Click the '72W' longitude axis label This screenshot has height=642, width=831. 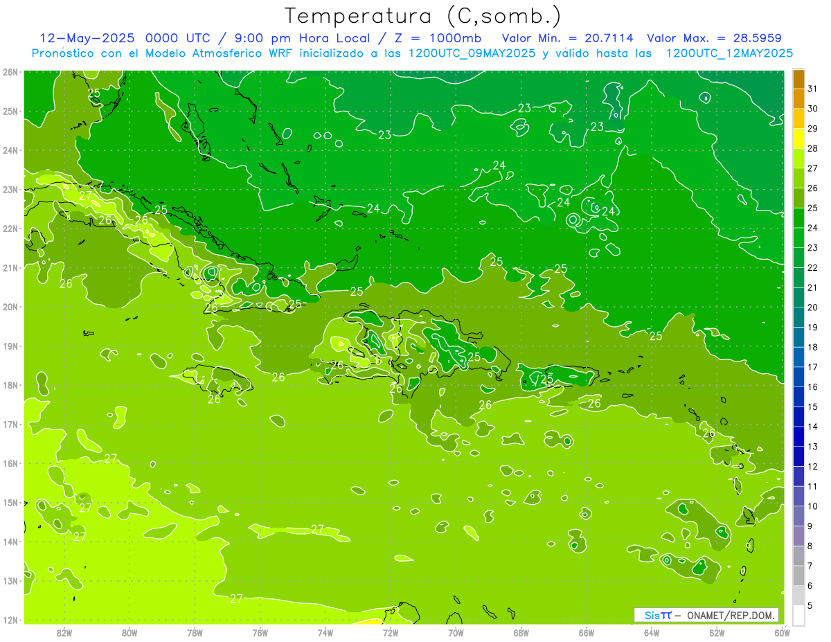click(x=391, y=632)
